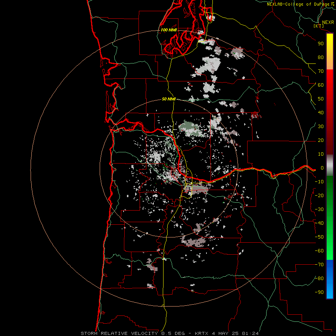
Task: Click the 20 value on the velocity scale
Action: [321, 140]
